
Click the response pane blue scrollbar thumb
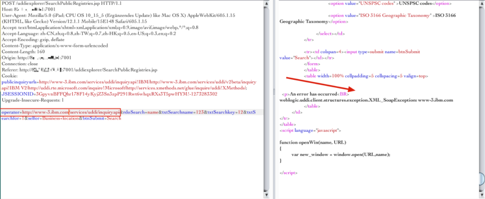481,179
